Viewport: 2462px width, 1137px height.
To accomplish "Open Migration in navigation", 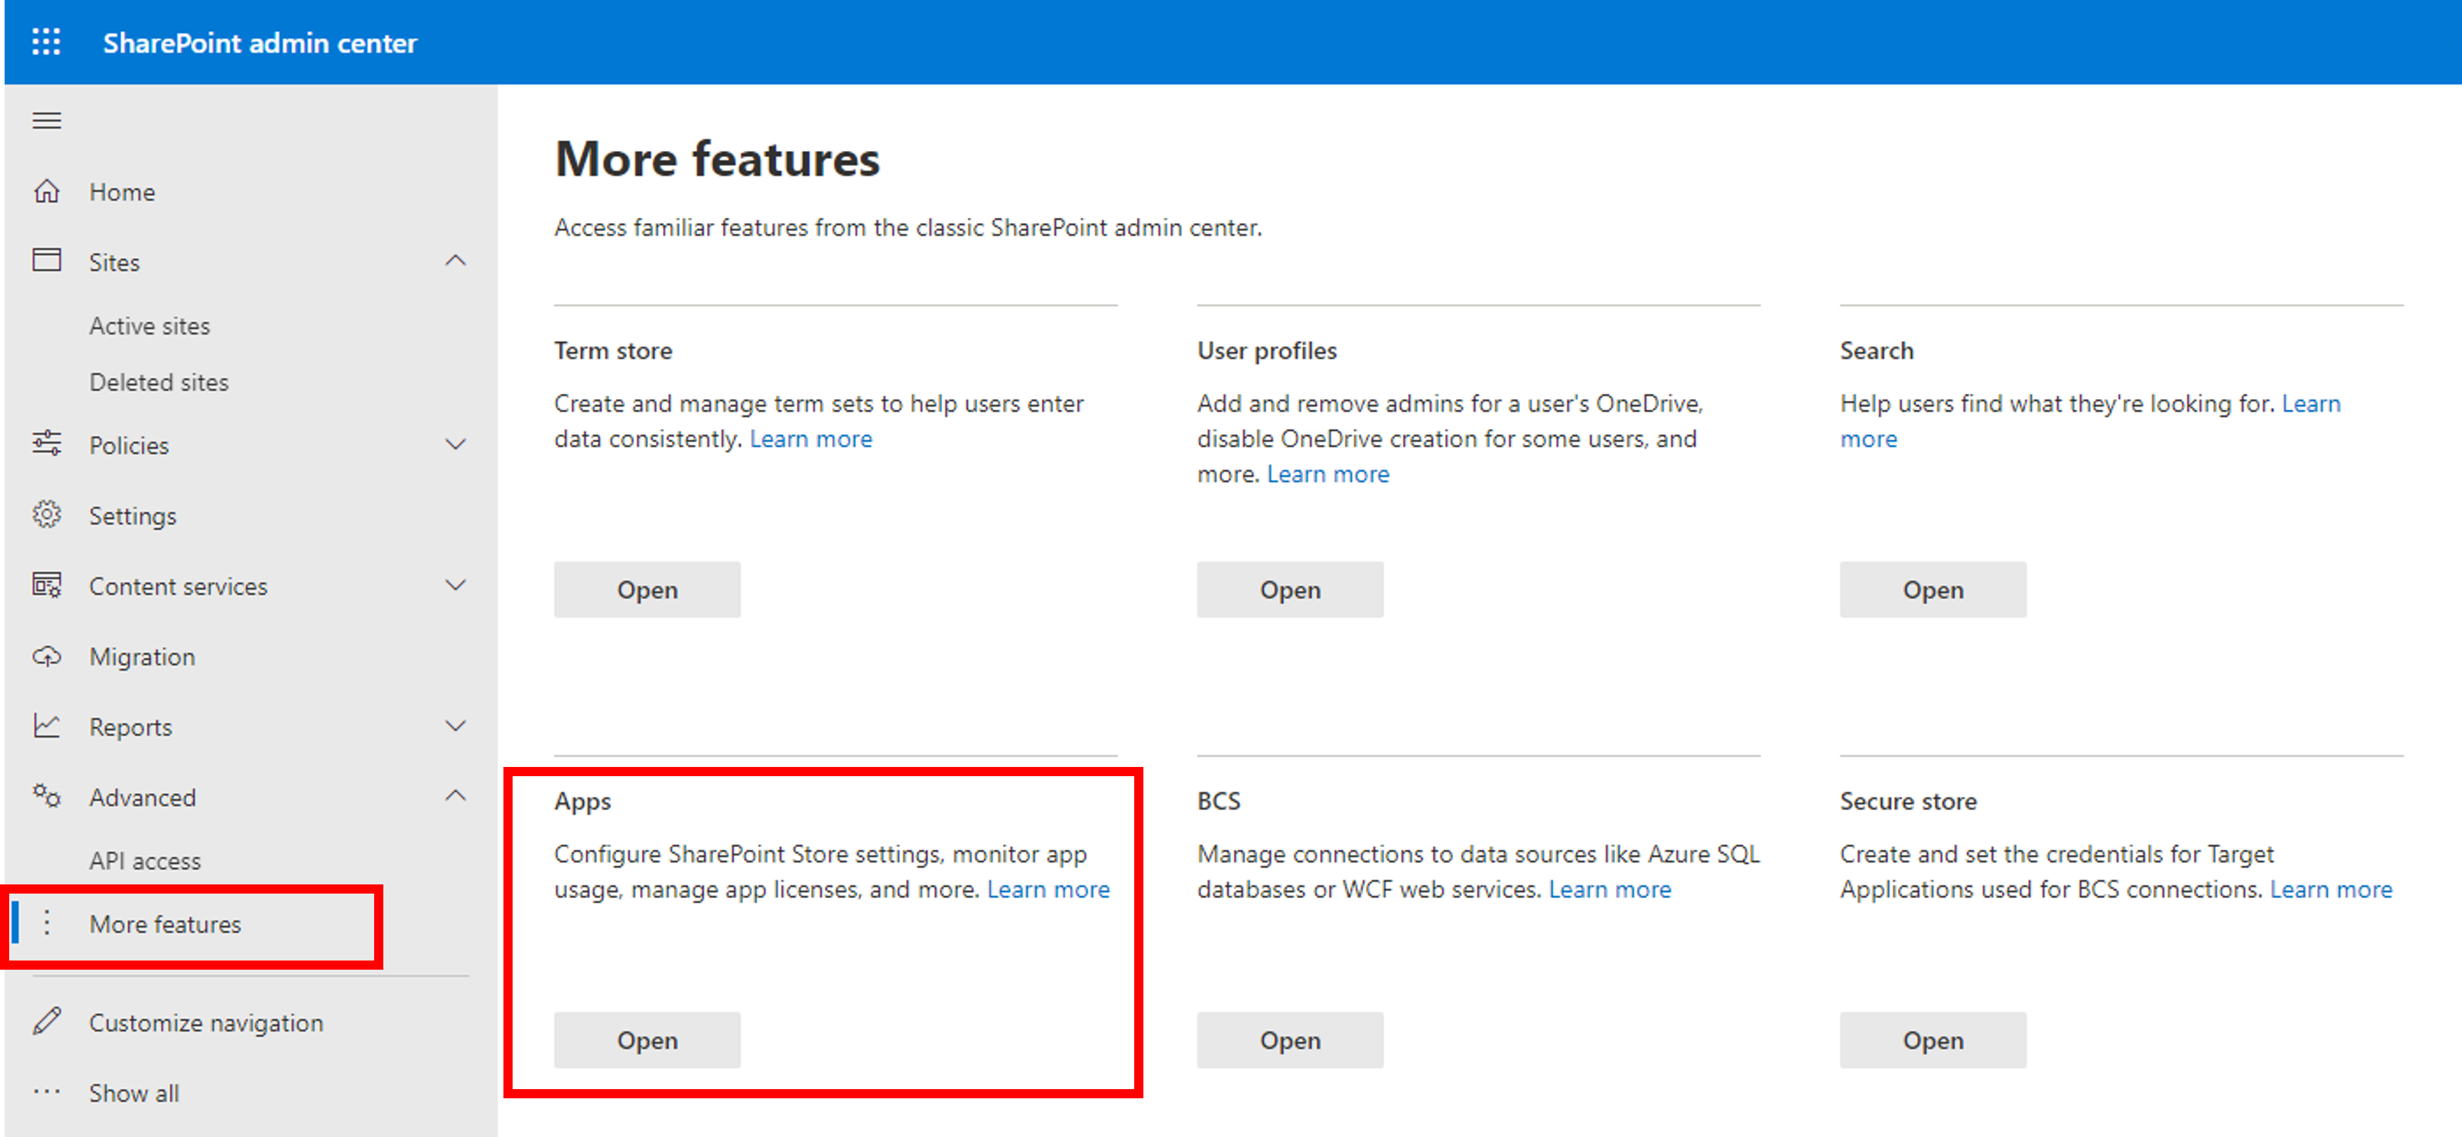I will [142, 657].
